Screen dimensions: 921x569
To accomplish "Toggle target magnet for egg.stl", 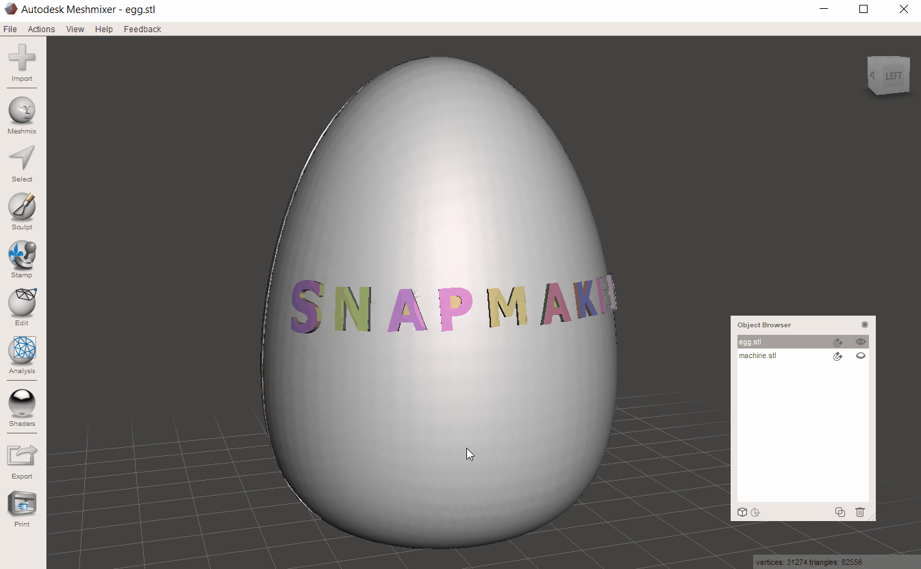I will [x=837, y=342].
